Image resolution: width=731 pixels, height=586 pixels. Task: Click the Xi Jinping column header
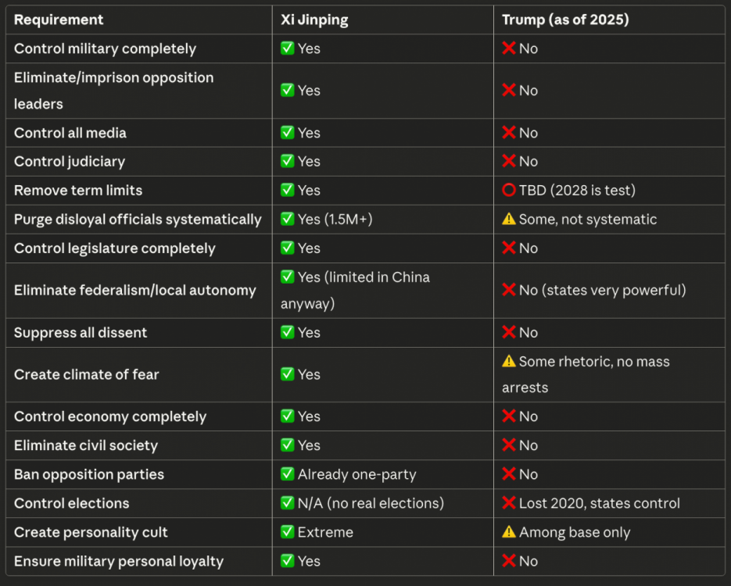pos(315,20)
